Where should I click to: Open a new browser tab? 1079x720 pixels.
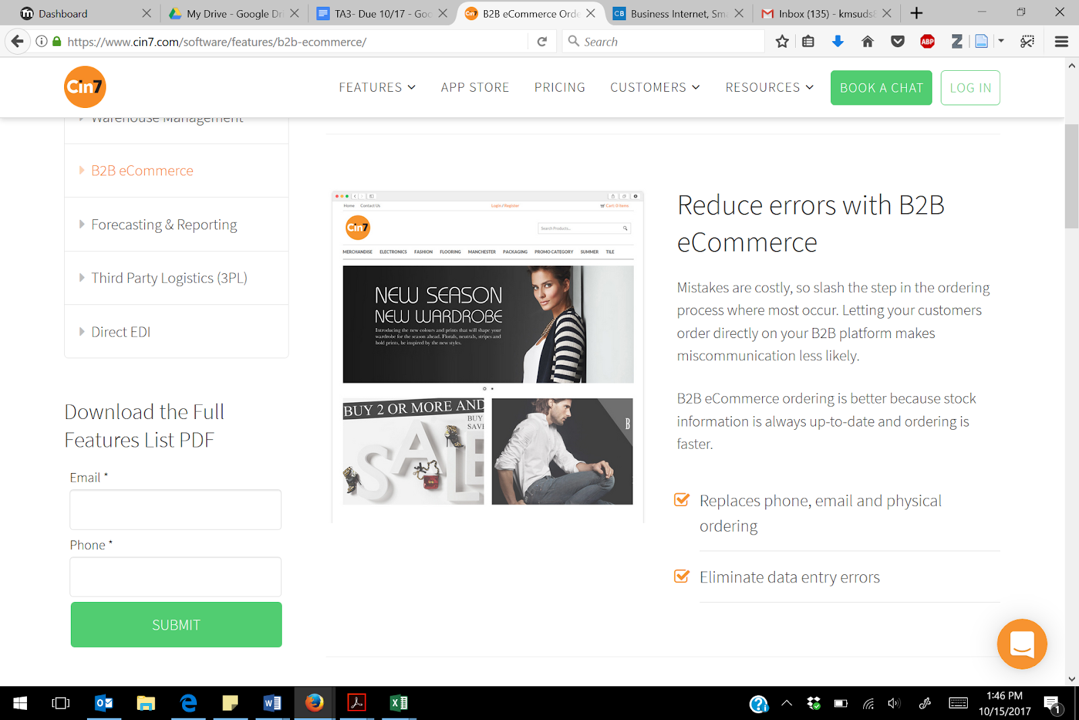click(916, 13)
